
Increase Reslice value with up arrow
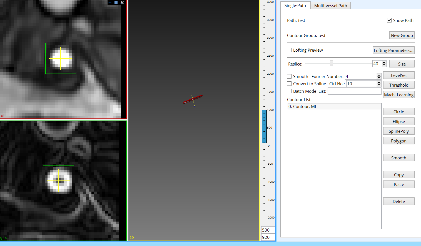(x=384, y=62)
